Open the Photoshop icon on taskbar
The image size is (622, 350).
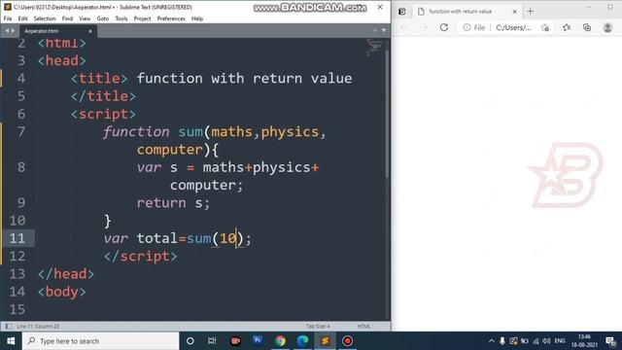[258, 341]
